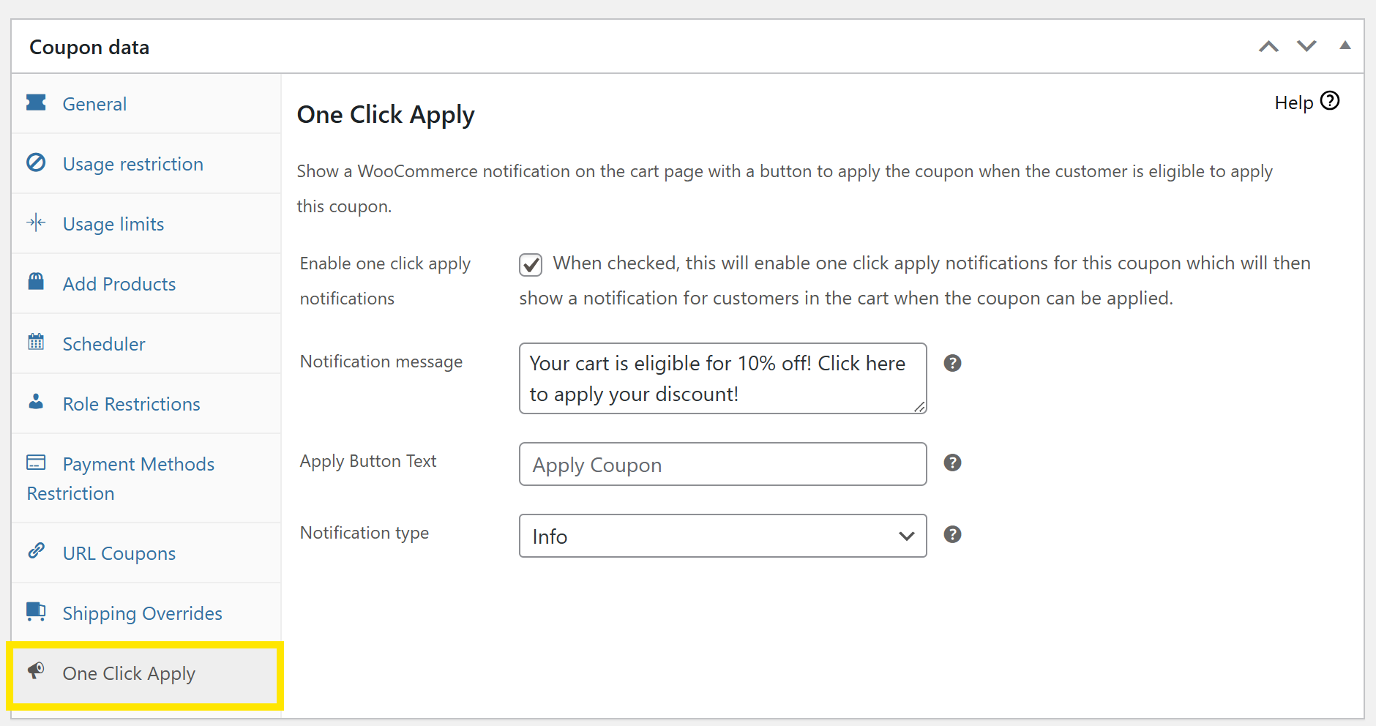This screenshot has width=1376, height=726.
Task: Click the "Enable one click apply notifications" label
Action: (385, 281)
